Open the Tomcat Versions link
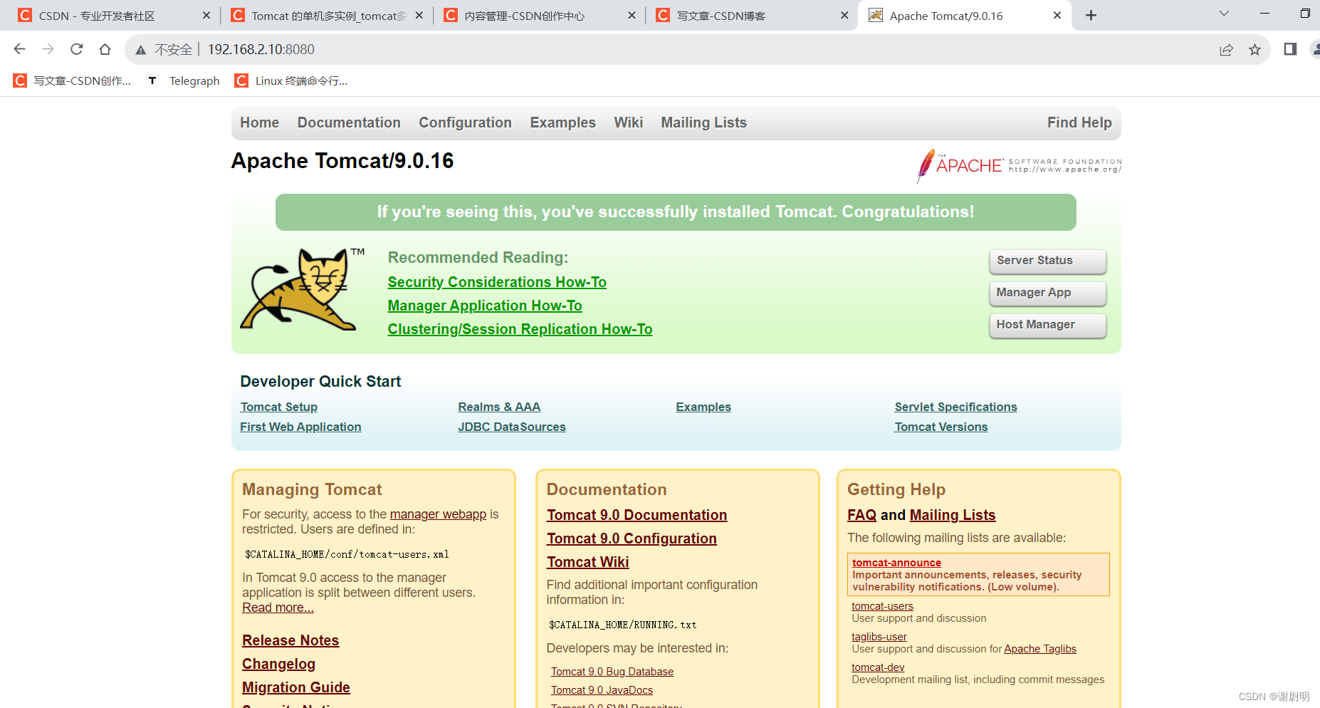The image size is (1320, 708). pyautogui.click(x=941, y=427)
